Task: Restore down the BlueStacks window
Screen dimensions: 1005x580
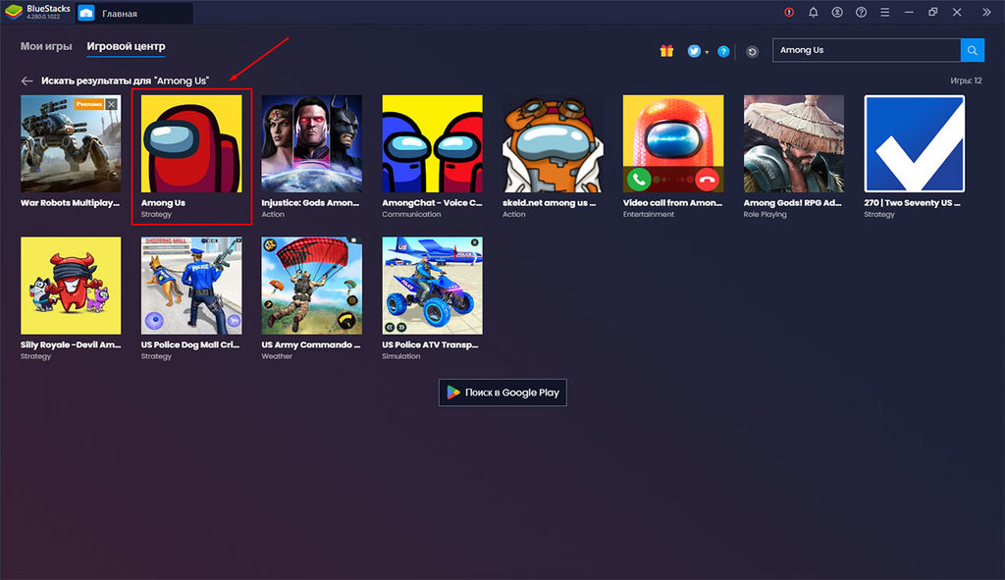Action: tap(933, 12)
